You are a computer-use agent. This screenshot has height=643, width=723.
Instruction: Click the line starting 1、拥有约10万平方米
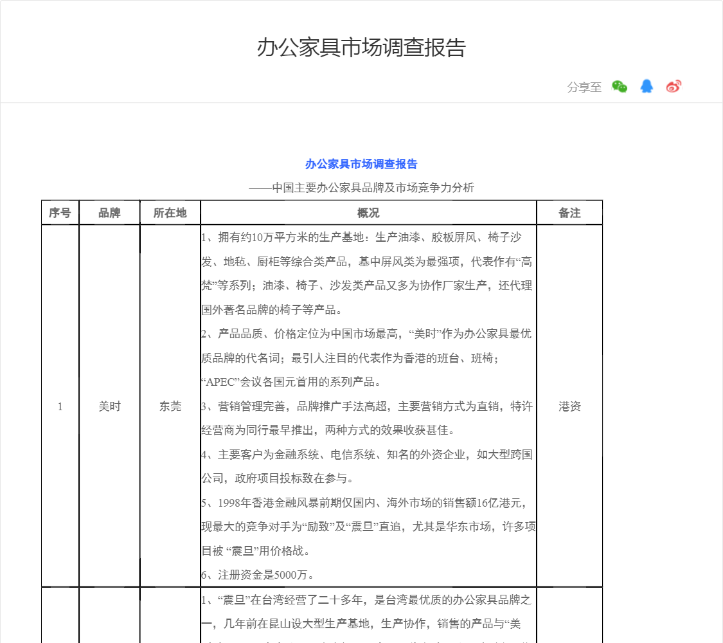[361, 237]
